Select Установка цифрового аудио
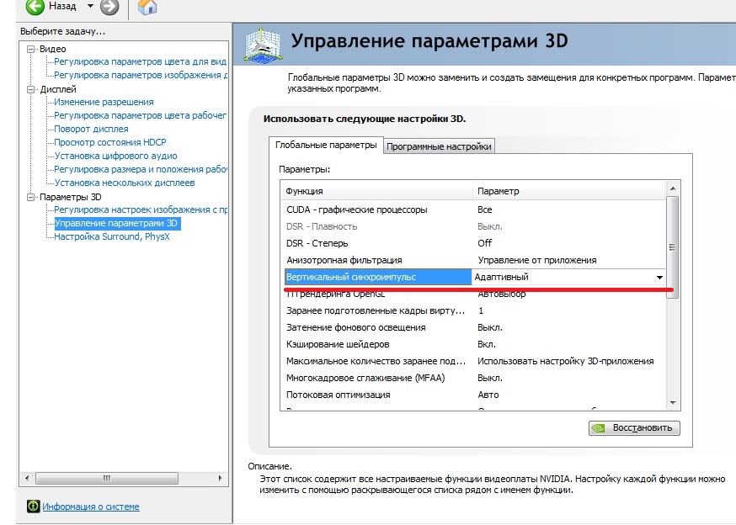 115,156
